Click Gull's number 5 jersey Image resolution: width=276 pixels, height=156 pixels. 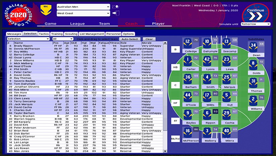pos(226,97)
